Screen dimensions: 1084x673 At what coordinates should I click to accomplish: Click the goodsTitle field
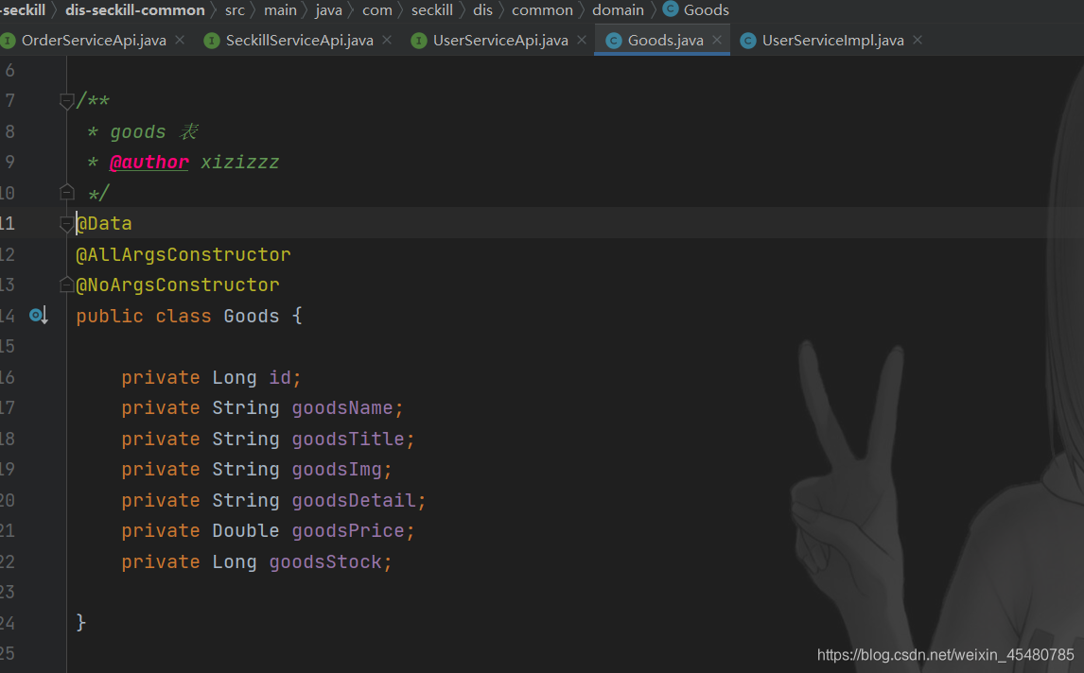click(x=348, y=440)
